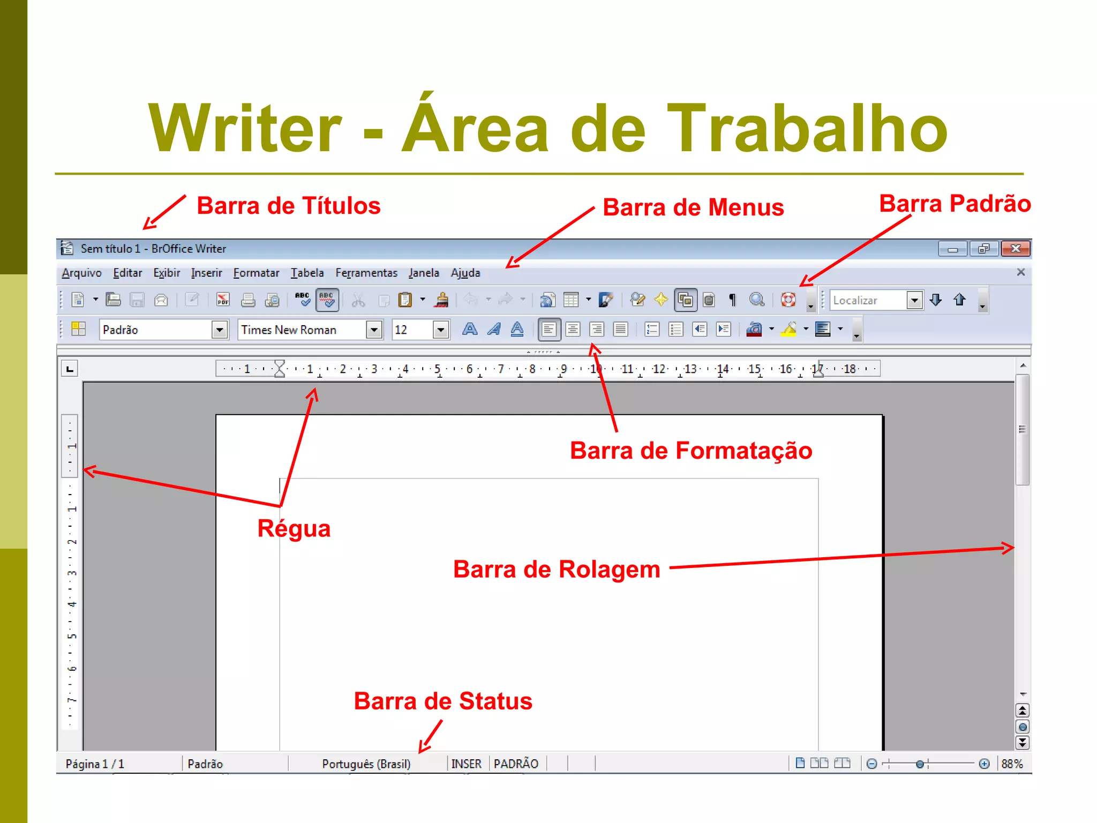This screenshot has width=1097, height=823.
Task: Open Find & Replace icon
Action: (637, 300)
